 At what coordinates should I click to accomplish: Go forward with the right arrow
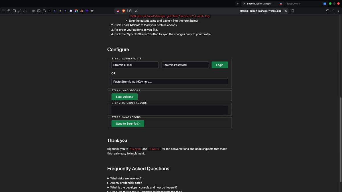pos(339,11)
